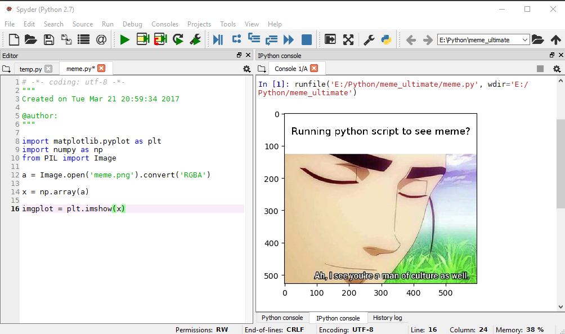Viewport: 565px width, 334px height.
Task: Toggle fullscreen mode
Action: (x=348, y=39)
